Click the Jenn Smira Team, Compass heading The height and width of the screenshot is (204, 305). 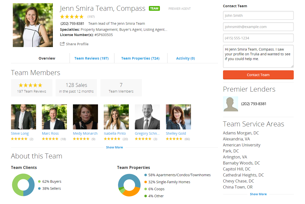pyautogui.click(x=103, y=8)
